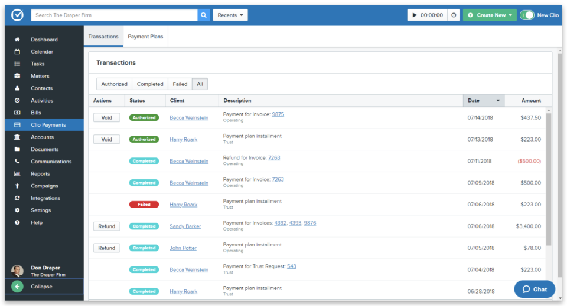
Task: Click the Dashboard home icon
Action: tap(17, 40)
